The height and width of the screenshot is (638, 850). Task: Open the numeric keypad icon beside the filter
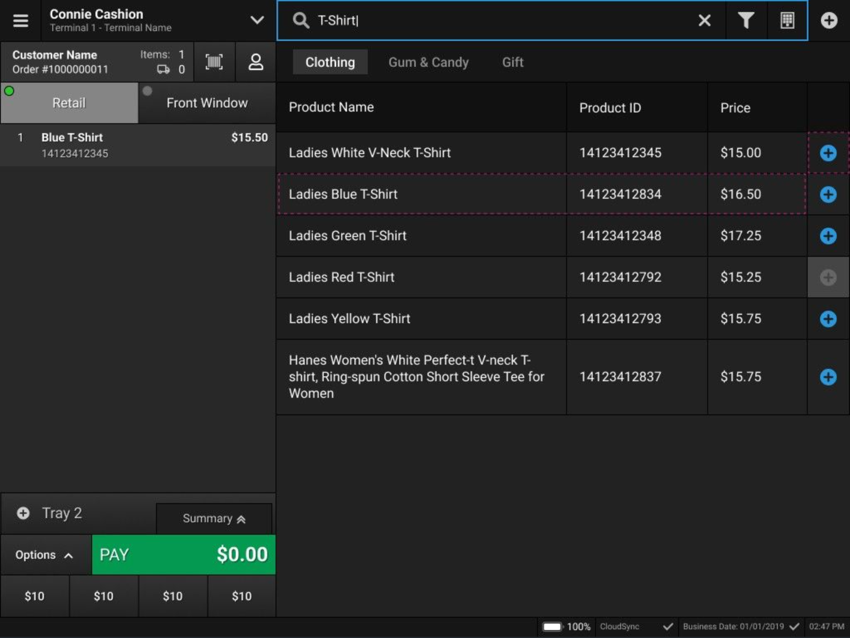point(787,20)
